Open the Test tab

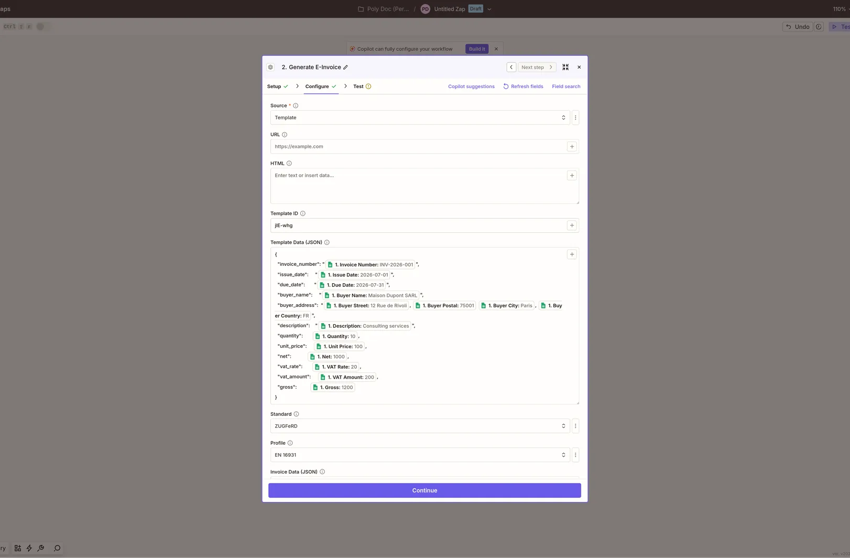[362, 87]
